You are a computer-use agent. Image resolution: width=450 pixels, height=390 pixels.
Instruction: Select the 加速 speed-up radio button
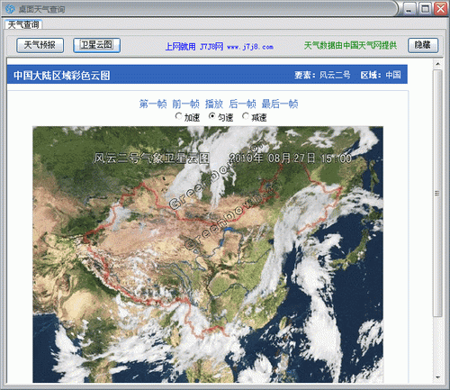tap(179, 116)
